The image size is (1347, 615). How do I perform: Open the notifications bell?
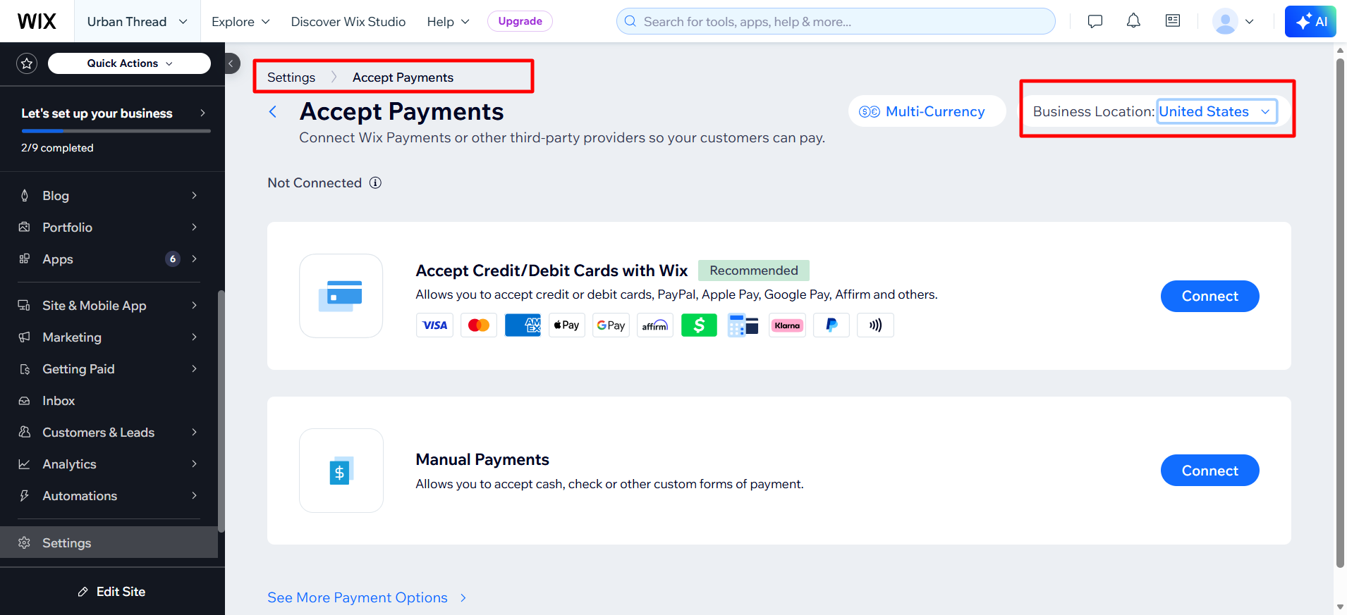point(1133,21)
